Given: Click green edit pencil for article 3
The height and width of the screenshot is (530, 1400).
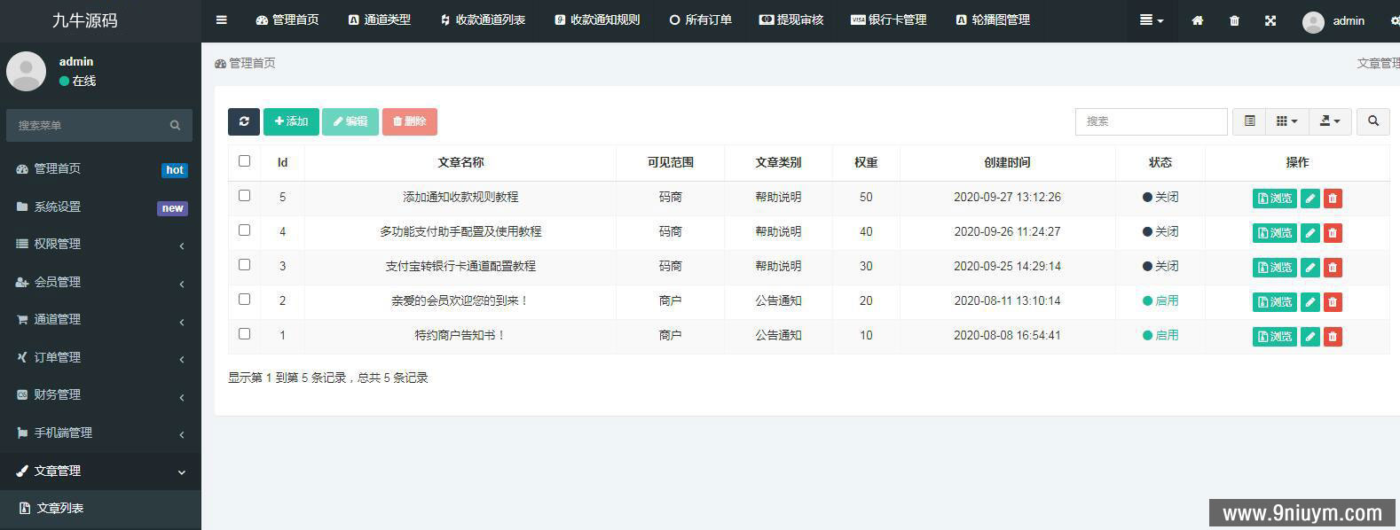Looking at the screenshot, I should (x=1310, y=268).
